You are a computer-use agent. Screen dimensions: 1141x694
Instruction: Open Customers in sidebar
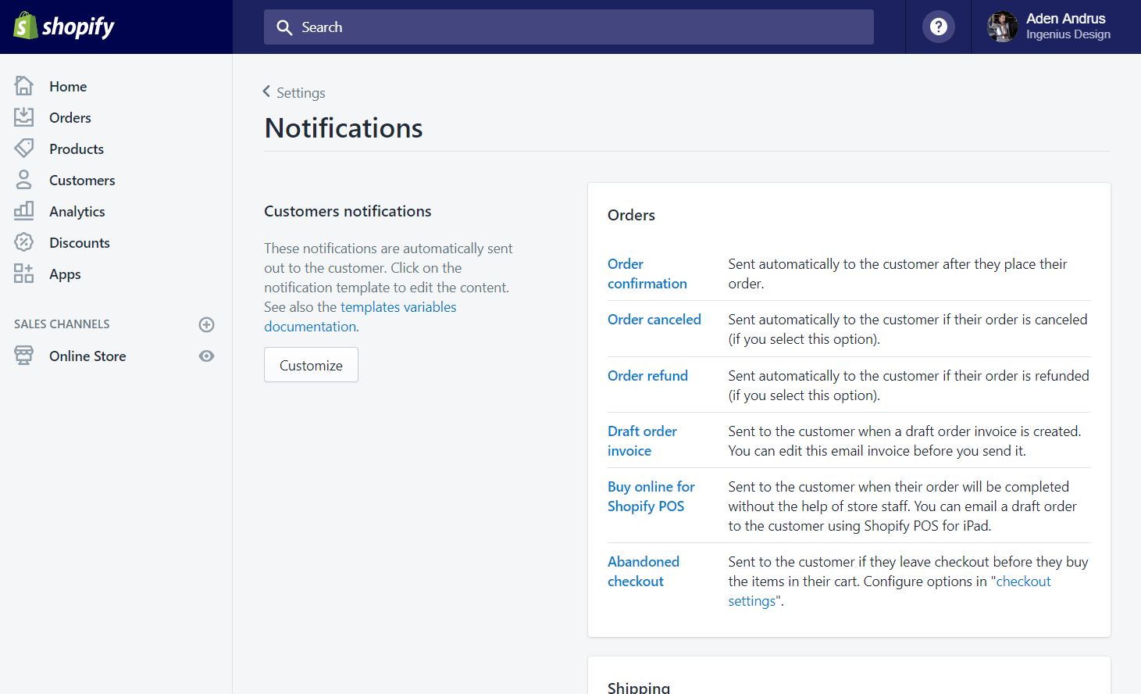pos(82,181)
